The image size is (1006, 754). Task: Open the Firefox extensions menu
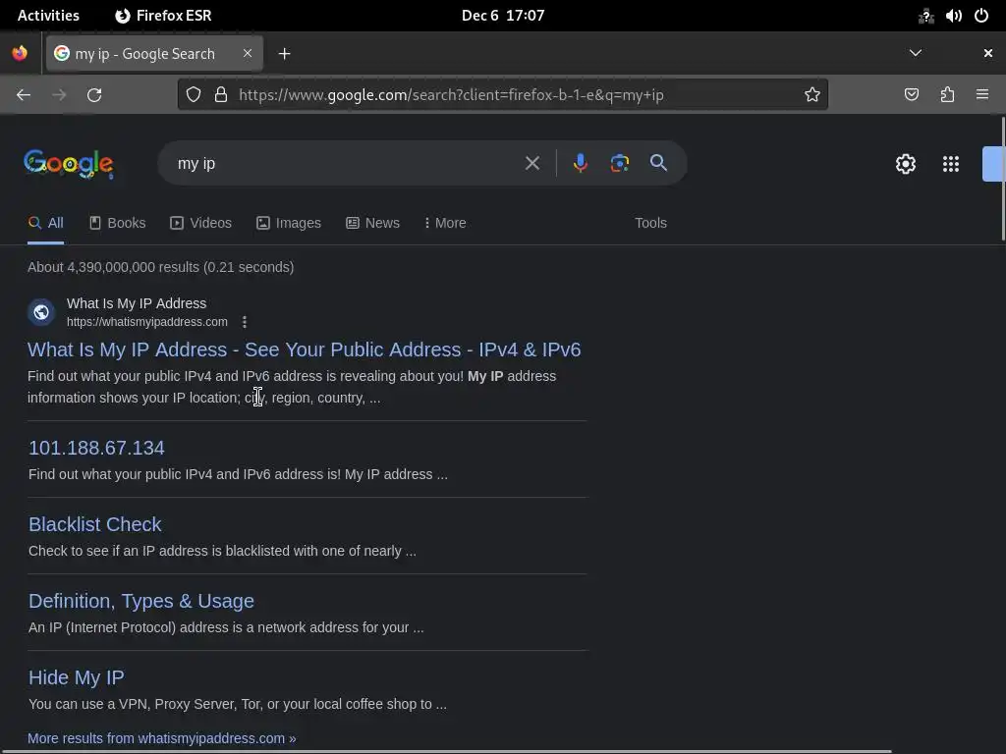pos(947,95)
